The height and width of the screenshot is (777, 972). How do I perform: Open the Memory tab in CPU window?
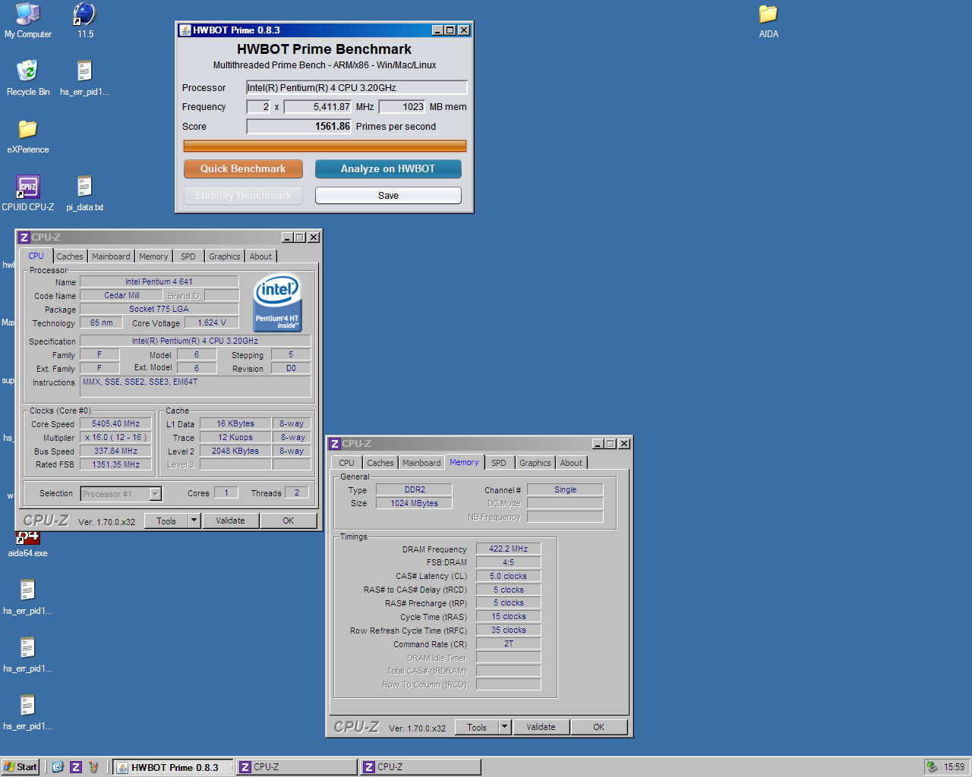[x=153, y=256]
